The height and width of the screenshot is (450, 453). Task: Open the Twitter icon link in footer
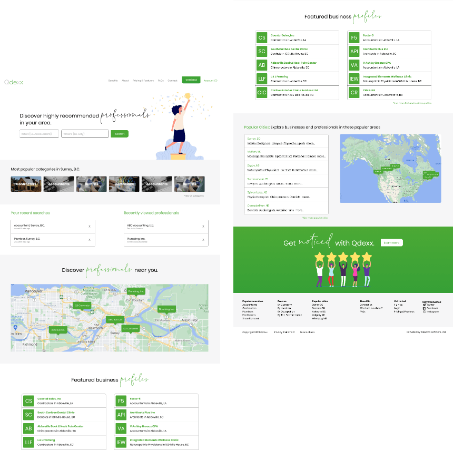[424, 305]
